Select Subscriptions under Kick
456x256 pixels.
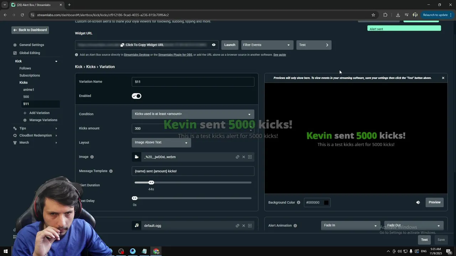30,75
